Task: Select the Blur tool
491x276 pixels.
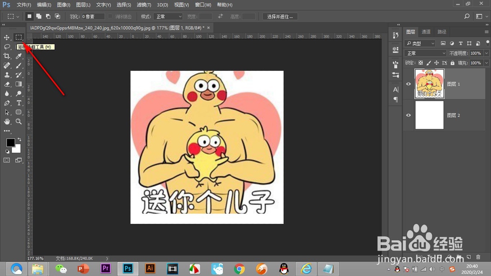Action: tap(6, 93)
